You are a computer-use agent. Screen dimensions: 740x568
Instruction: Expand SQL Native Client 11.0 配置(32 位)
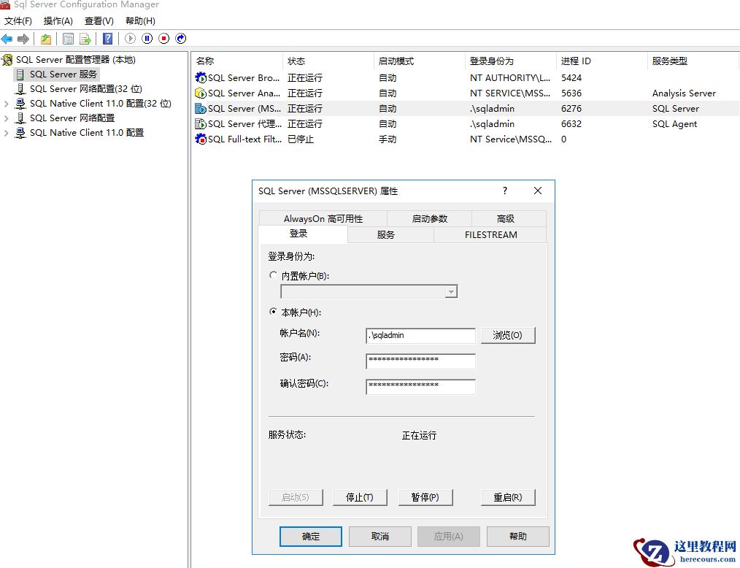coord(6,103)
